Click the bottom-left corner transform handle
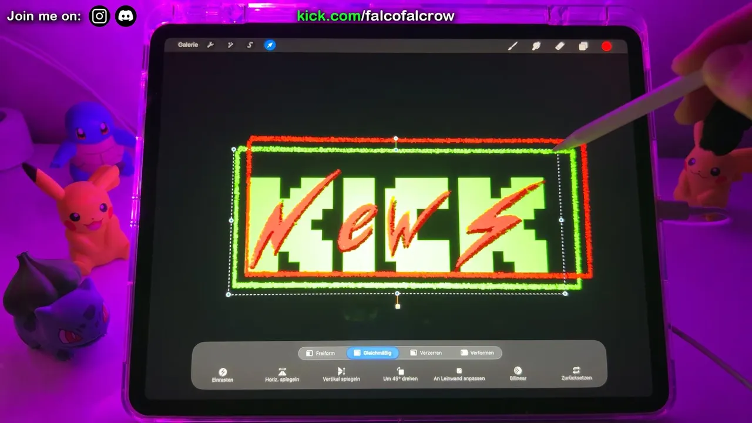The image size is (752, 423). (x=229, y=294)
